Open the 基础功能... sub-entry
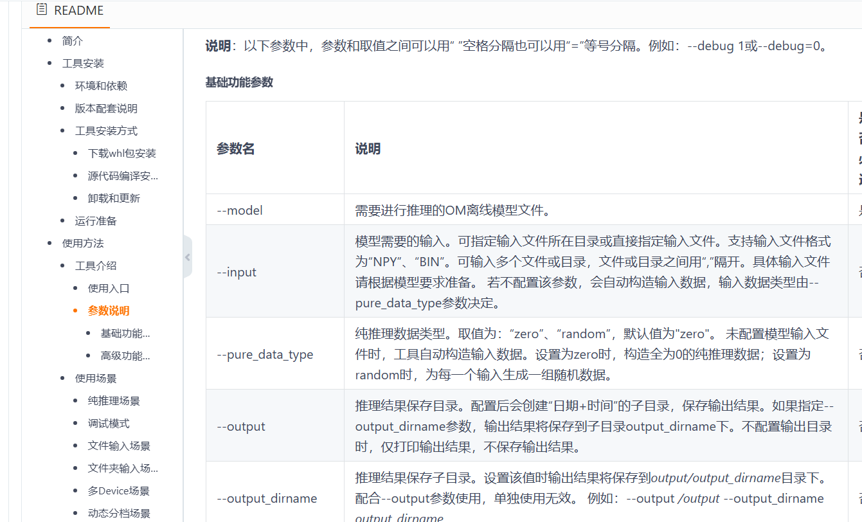This screenshot has width=862, height=522. tap(125, 334)
